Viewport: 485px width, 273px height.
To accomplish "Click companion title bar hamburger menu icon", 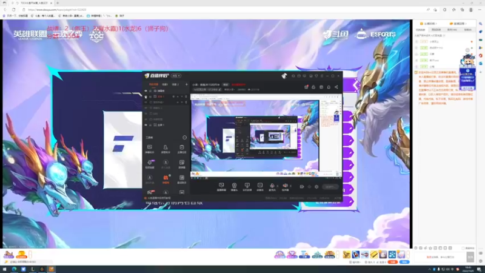I will tap(322, 76).
